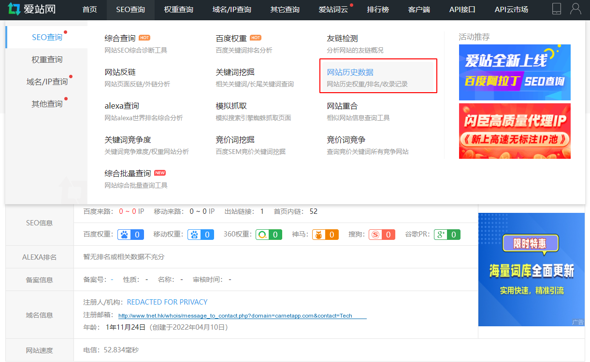Click the 闪臣高质量代理IP red banner
This screenshot has height=362, width=590.
coord(515,131)
